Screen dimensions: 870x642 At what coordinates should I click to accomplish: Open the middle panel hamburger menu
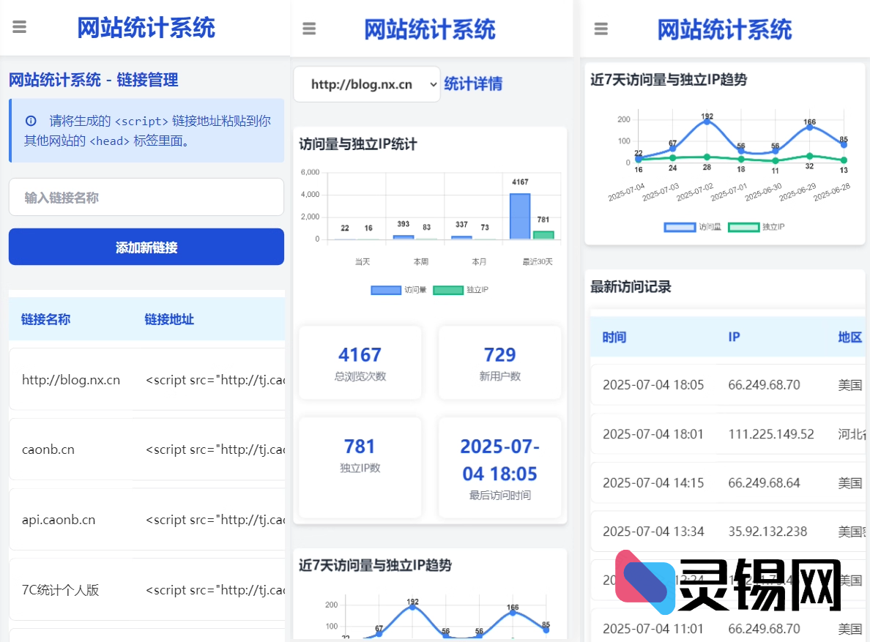pyautogui.click(x=308, y=29)
